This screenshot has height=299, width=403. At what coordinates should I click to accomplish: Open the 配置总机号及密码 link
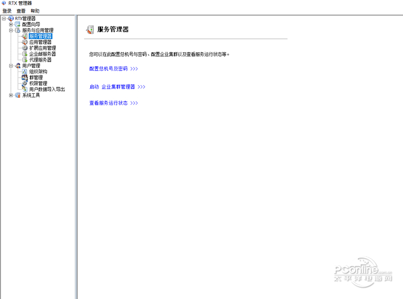113,68
